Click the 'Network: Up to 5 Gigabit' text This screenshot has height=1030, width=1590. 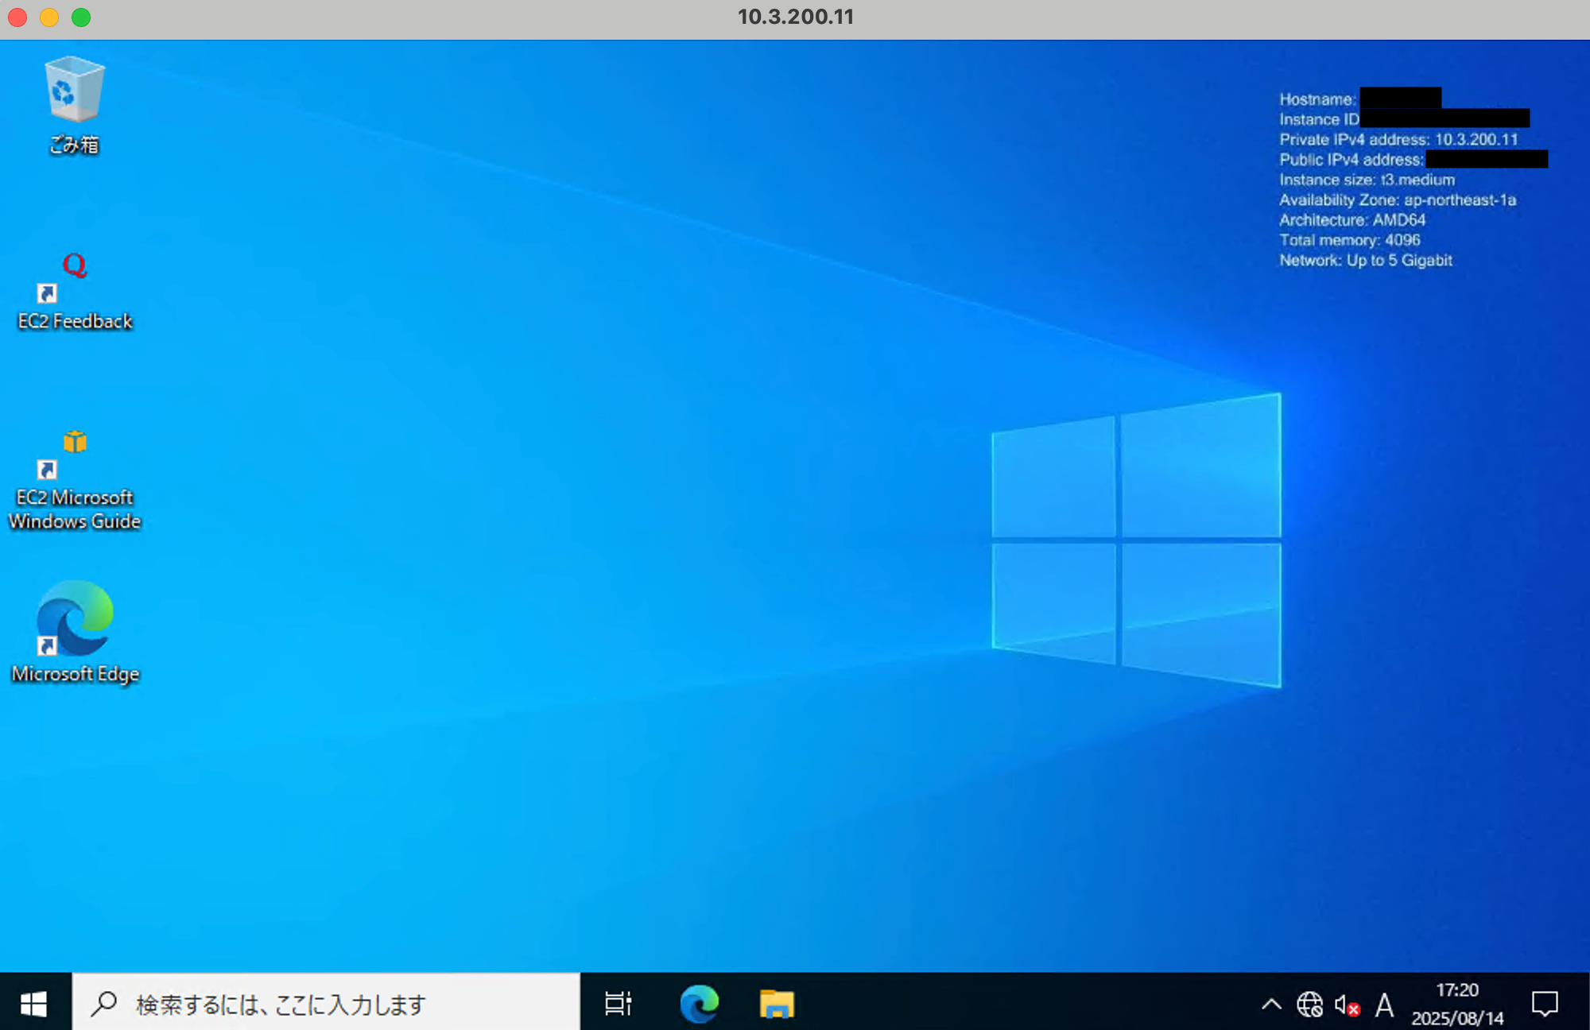click(x=1365, y=261)
